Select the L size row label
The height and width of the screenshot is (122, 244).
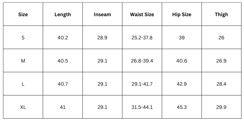tap(23, 84)
